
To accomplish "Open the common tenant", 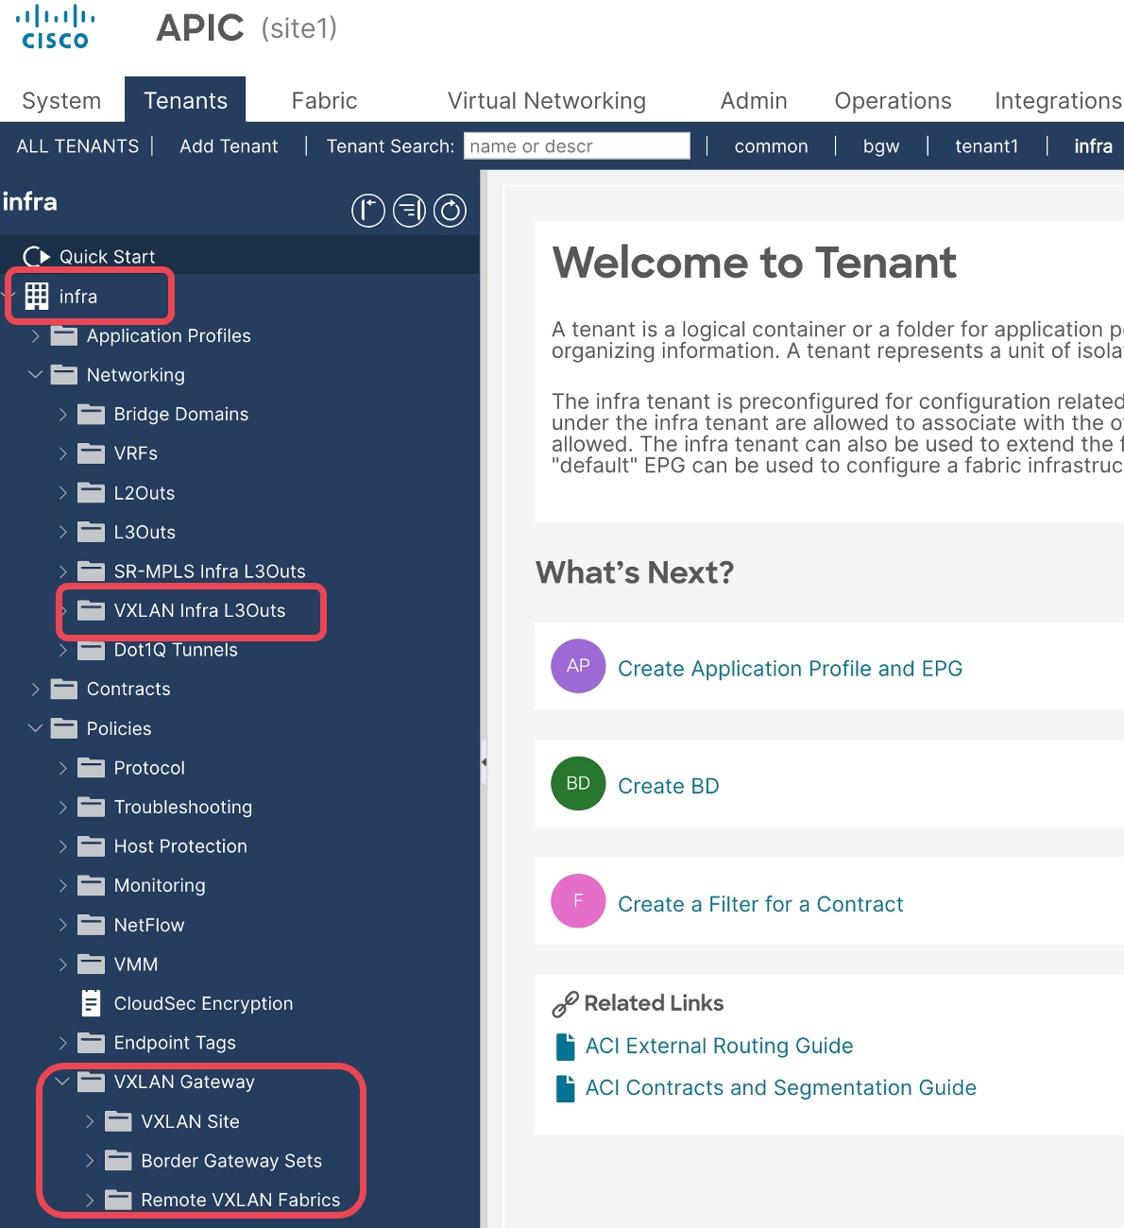I will pyautogui.click(x=771, y=146).
